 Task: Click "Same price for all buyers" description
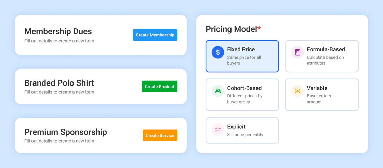244,60
